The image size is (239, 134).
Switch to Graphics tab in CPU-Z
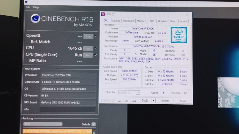click(163, 21)
